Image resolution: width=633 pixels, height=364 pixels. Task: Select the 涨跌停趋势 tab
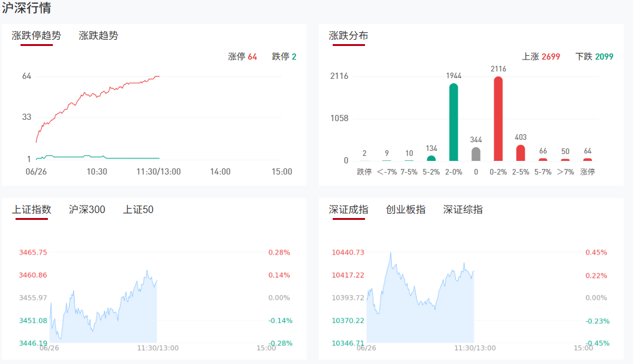coord(37,35)
